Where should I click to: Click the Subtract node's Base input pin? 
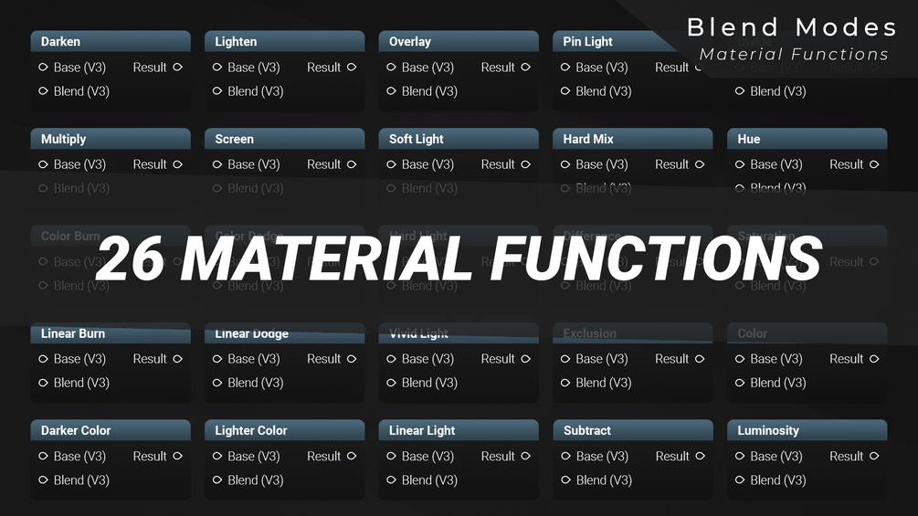[x=565, y=456]
